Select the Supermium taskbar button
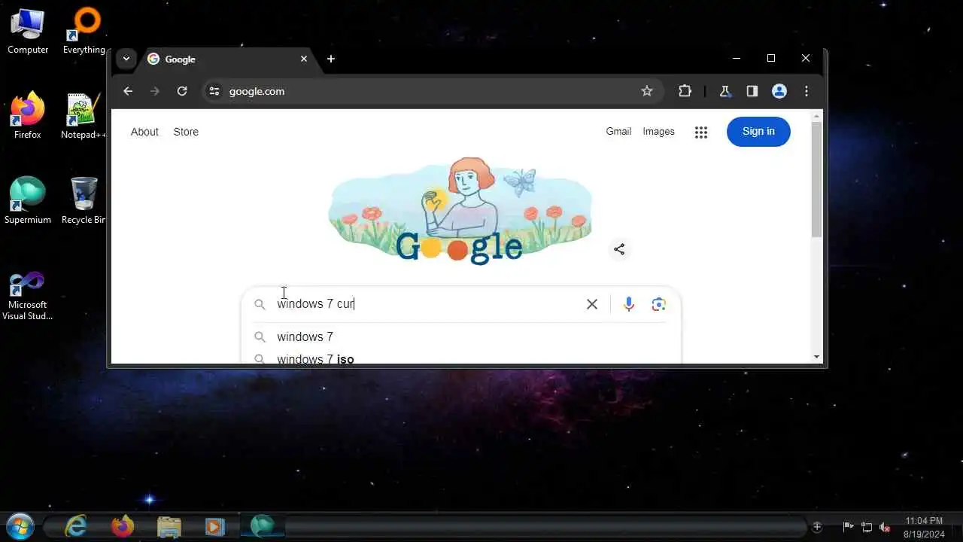The width and height of the screenshot is (963, 542). tap(263, 525)
